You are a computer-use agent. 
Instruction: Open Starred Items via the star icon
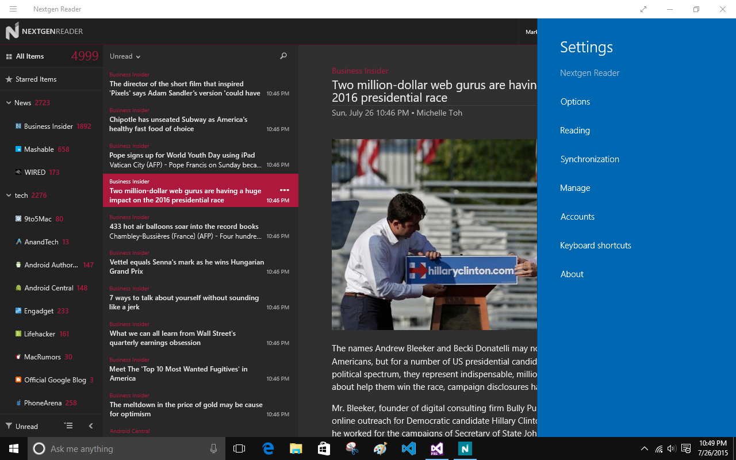click(9, 79)
